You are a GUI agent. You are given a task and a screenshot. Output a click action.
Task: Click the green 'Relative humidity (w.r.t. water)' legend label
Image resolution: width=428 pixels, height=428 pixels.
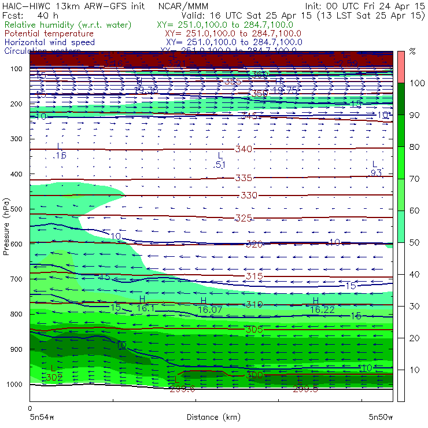[68, 25]
